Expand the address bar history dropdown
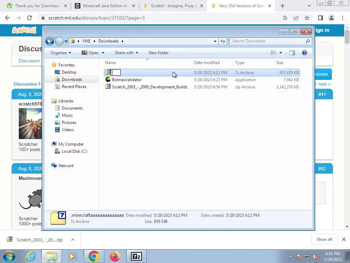The height and width of the screenshot is (263, 350). [215, 41]
